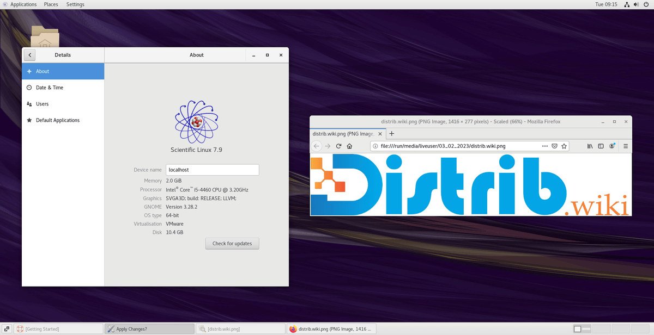Click the Save to Pocket icon
This screenshot has height=335, width=654.
(x=554, y=146)
